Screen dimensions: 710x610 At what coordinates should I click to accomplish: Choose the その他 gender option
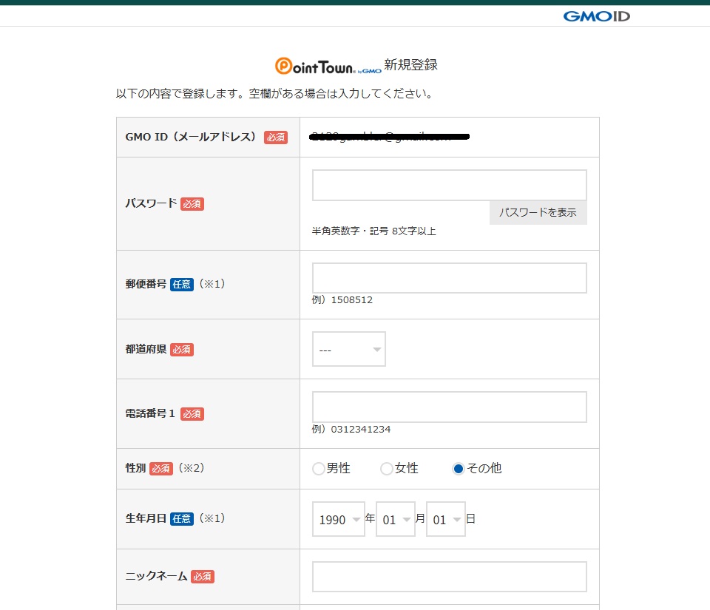(459, 469)
